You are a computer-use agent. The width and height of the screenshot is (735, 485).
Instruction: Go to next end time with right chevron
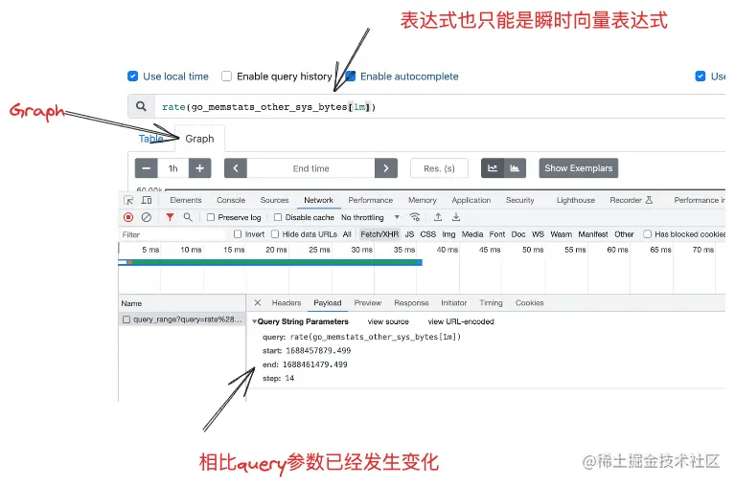click(386, 168)
